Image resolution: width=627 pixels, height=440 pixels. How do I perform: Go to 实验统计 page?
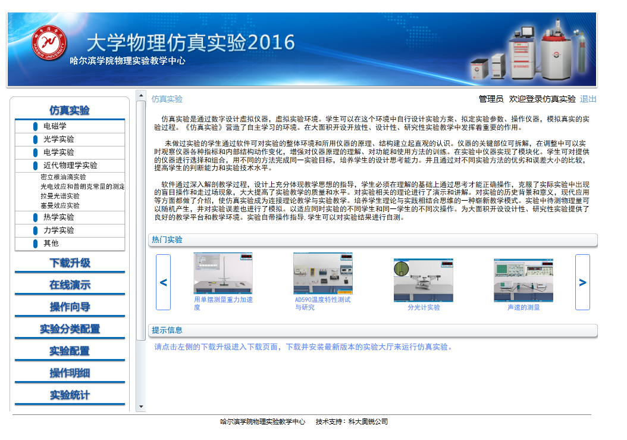[x=70, y=395]
